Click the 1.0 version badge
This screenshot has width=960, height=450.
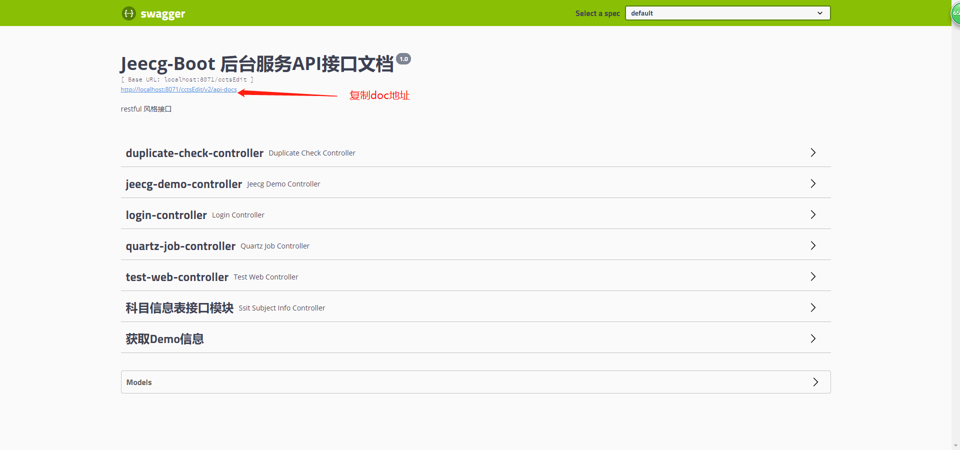(403, 59)
